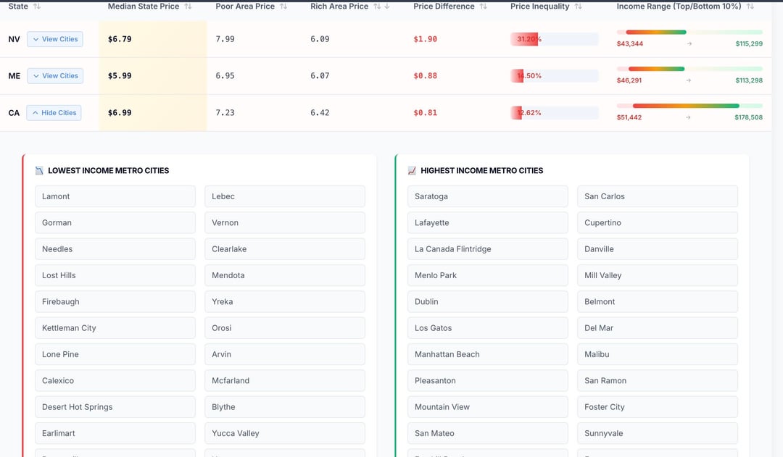Click sort icon beside State column header

pyautogui.click(x=37, y=7)
